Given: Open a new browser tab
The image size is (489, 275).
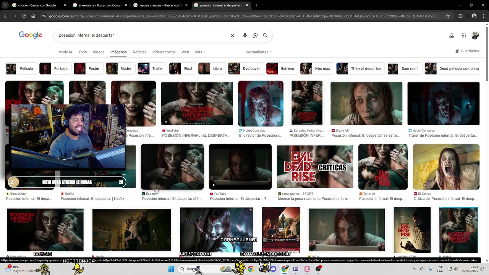Looking at the screenshot, I should (256, 5).
